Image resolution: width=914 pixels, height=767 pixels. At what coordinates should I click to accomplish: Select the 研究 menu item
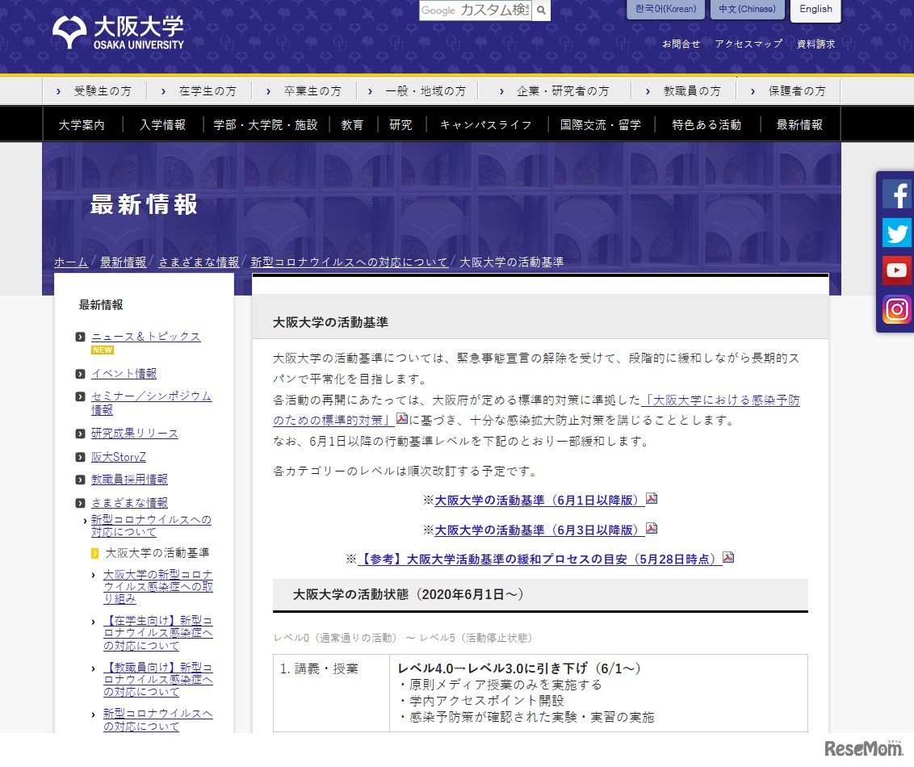pos(401,124)
